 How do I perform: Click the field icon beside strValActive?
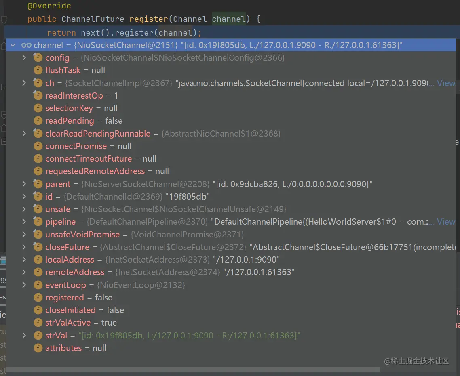[x=38, y=323]
